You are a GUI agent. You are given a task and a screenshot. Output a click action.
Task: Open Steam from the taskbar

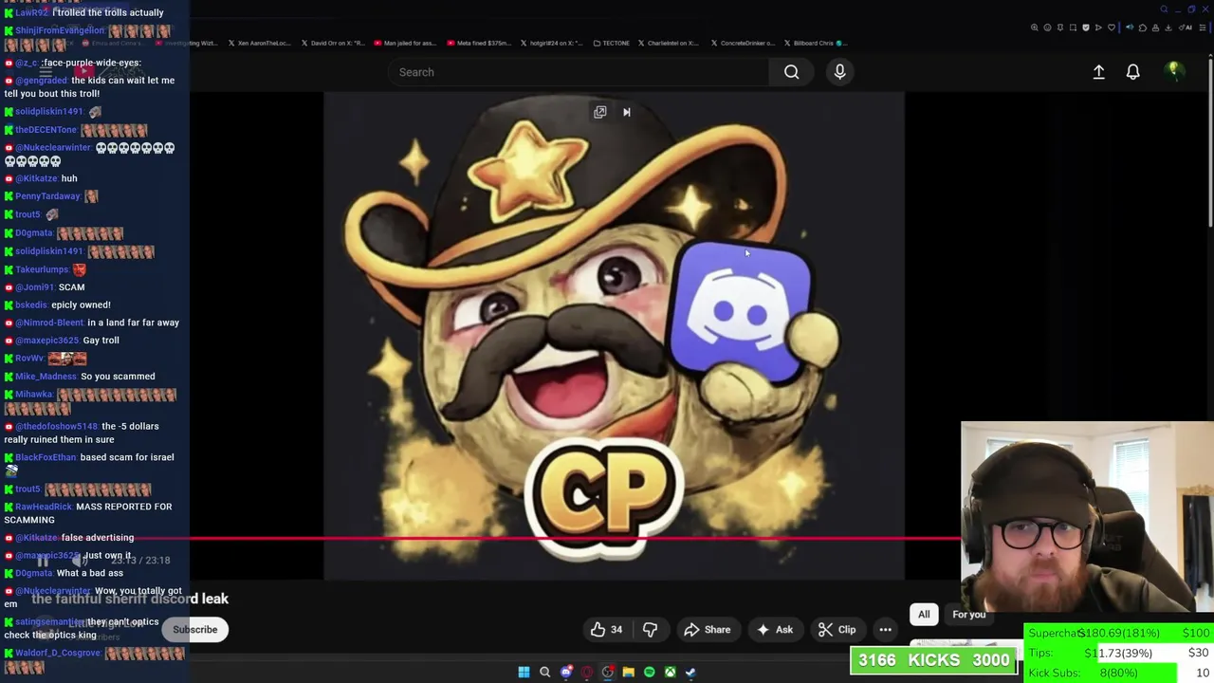click(690, 673)
